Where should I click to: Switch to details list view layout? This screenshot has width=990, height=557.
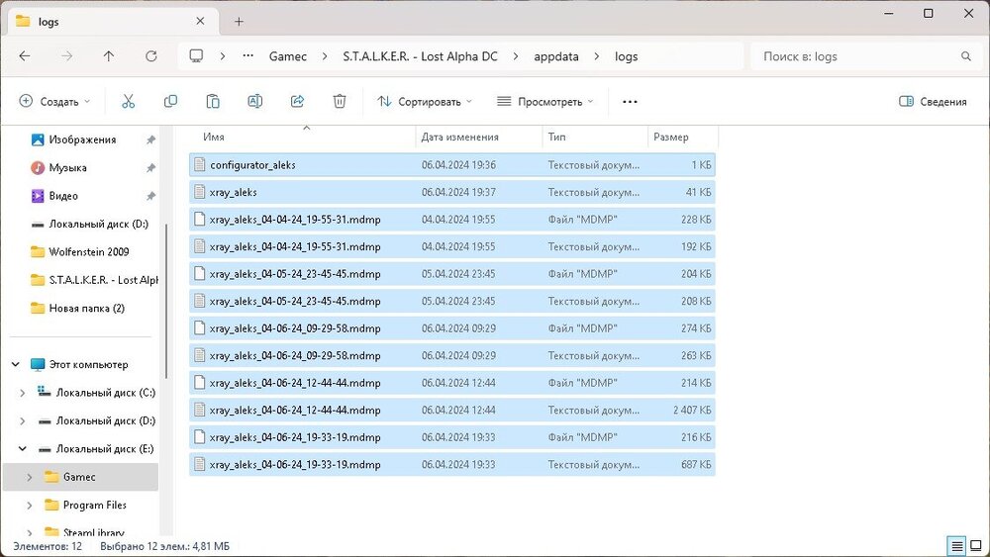pyautogui.click(x=956, y=546)
